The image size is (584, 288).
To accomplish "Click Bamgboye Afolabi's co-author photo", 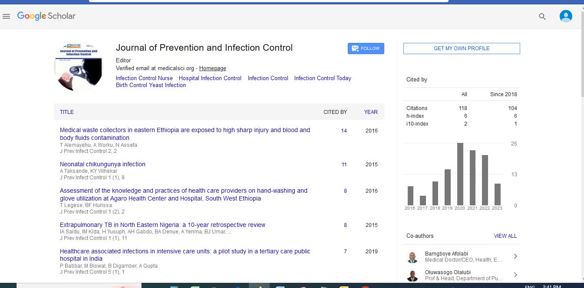I will pyautogui.click(x=412, y=257).
